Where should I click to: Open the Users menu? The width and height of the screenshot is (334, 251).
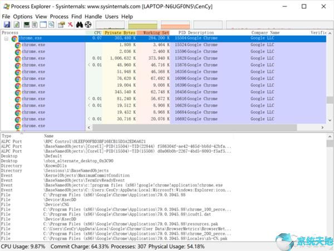(x=112, y=17)
